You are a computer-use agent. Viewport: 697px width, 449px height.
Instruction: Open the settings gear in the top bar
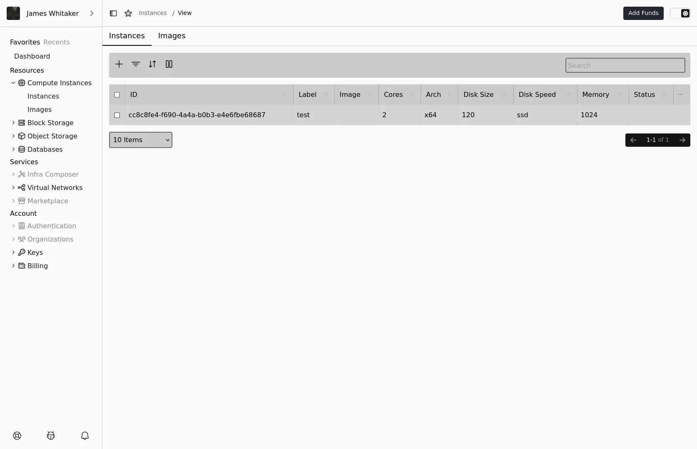(685, 13)
